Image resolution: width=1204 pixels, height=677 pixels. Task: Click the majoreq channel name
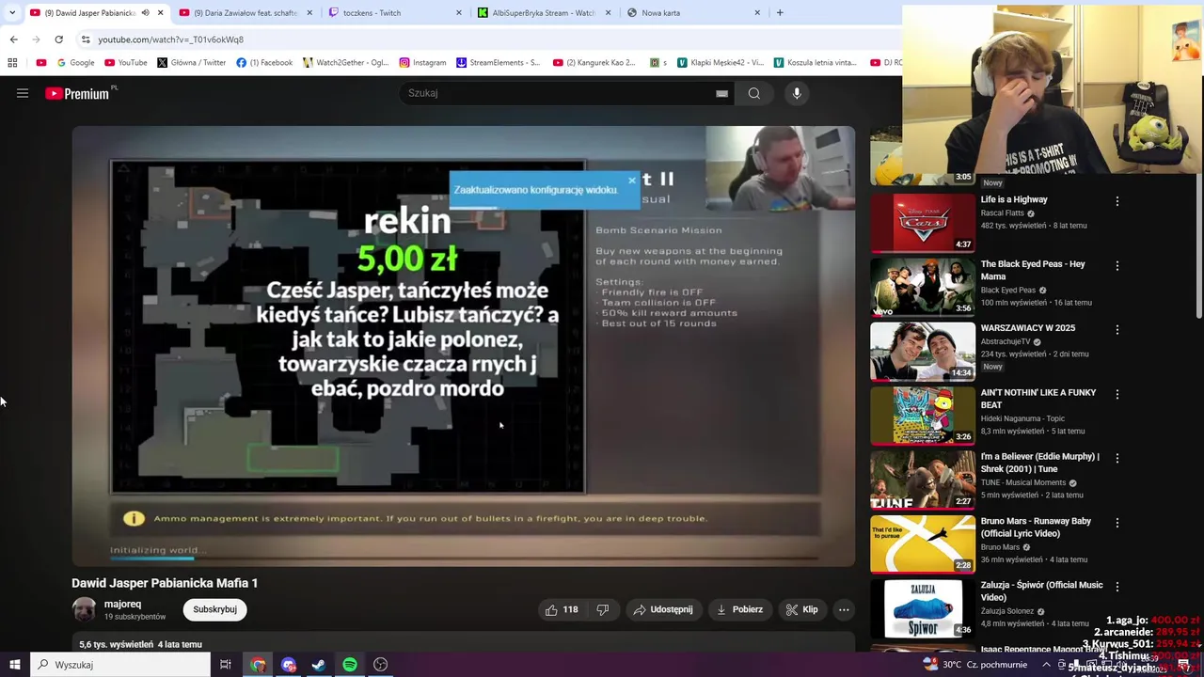123,605
